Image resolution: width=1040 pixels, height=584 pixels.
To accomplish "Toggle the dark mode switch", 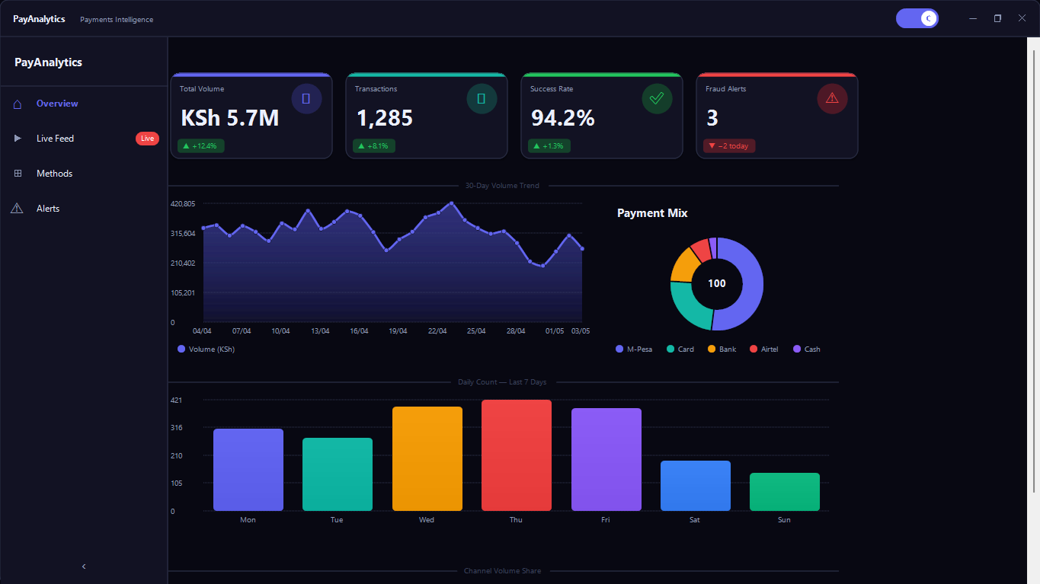I will click(x=917, y=18).
